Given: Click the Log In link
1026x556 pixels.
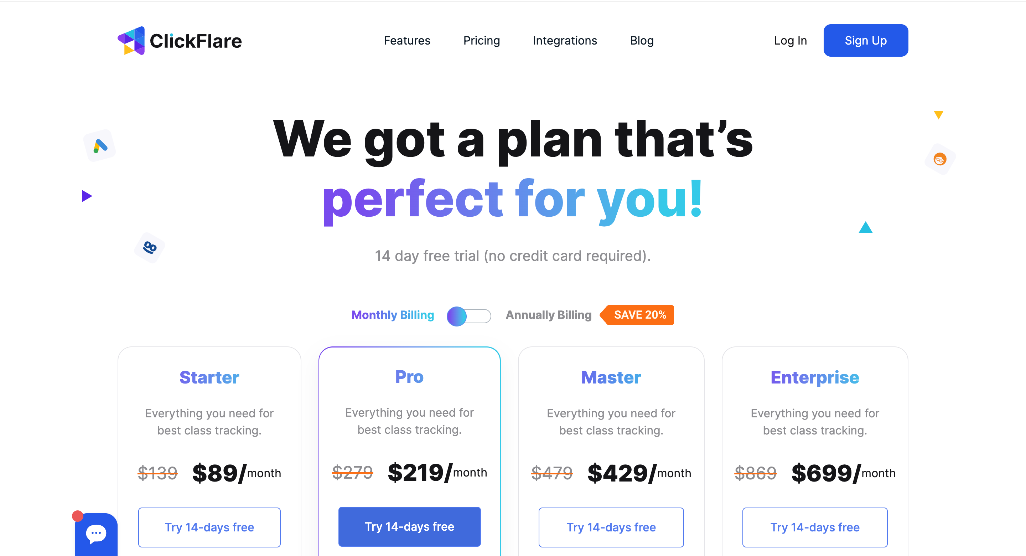Looking at the screenshot, I should pos(790,41).
